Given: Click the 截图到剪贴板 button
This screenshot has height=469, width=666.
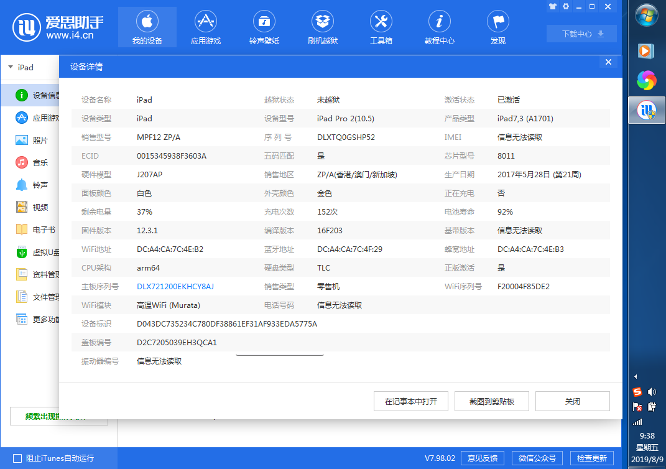Looking at the screenshot, I should [x=492, y=401].
